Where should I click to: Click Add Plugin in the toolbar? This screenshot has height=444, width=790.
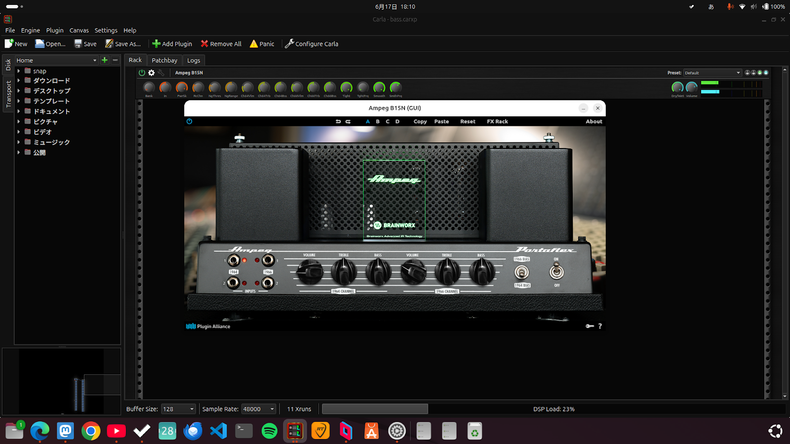click(x=172, y=44)
